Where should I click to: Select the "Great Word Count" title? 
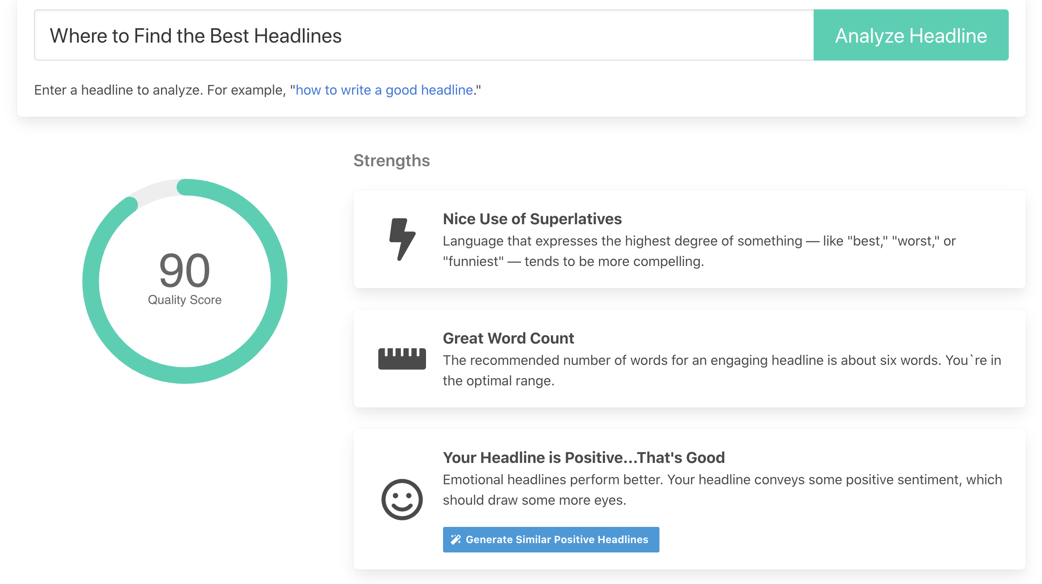[x=508, y=338]
